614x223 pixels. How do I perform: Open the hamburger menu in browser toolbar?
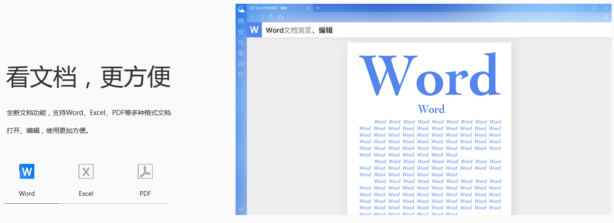(606, 17)
